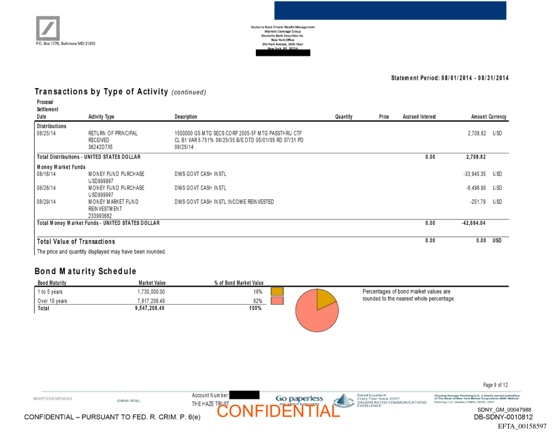Select the salmon Over 10 years swatch
The width and height of the screenshot is (557, 439).
pyautogui.click(x=277, y=300)
